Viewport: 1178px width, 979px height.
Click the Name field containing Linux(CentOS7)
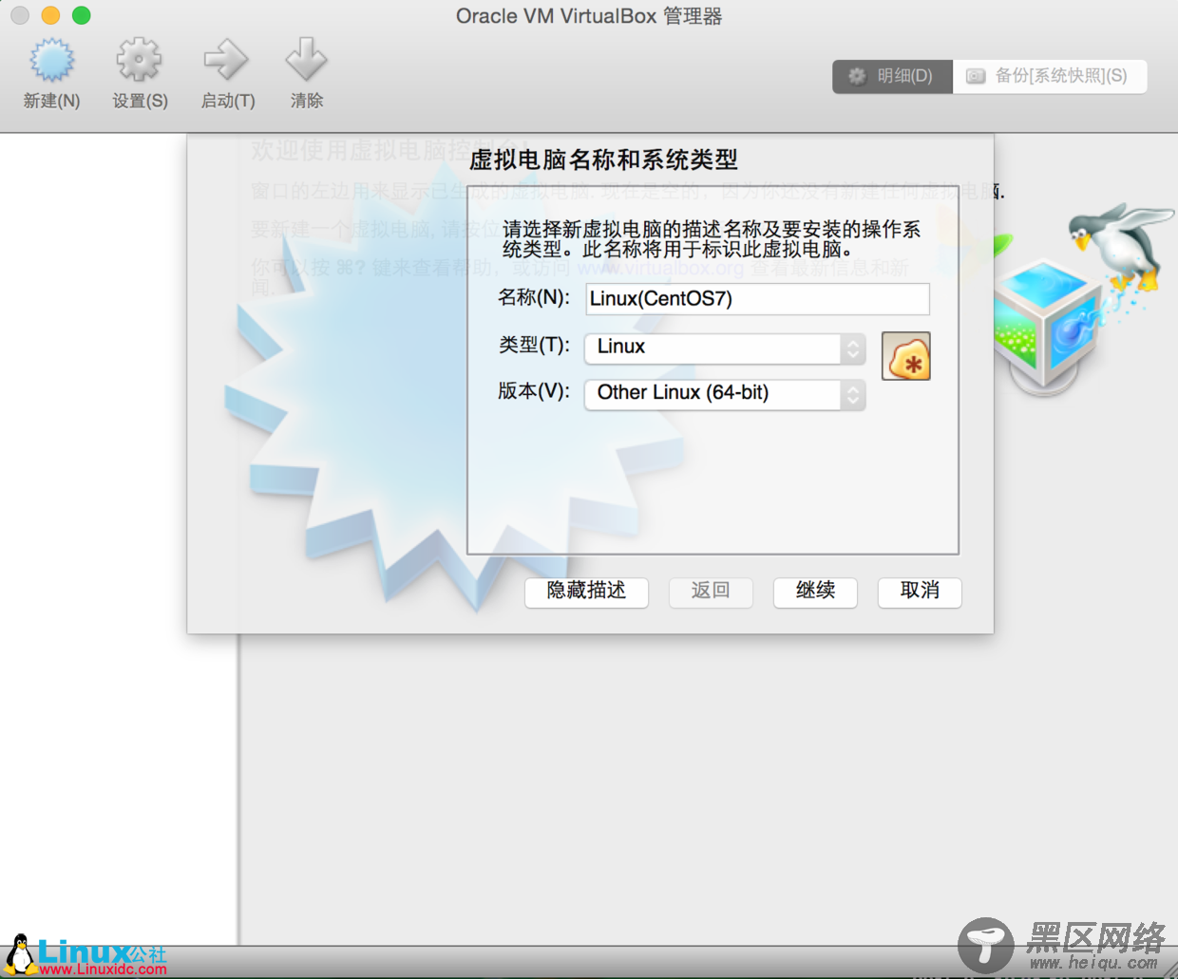tap(757, 299)
